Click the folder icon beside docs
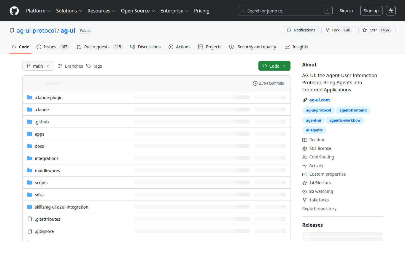This screenshot has height=267, width=405. (30, 146)
